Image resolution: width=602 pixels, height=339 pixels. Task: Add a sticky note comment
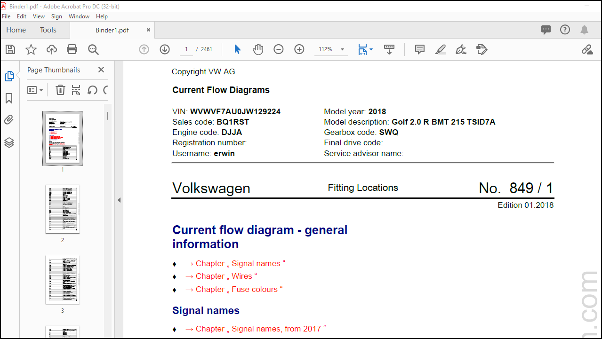pos(420,49)
